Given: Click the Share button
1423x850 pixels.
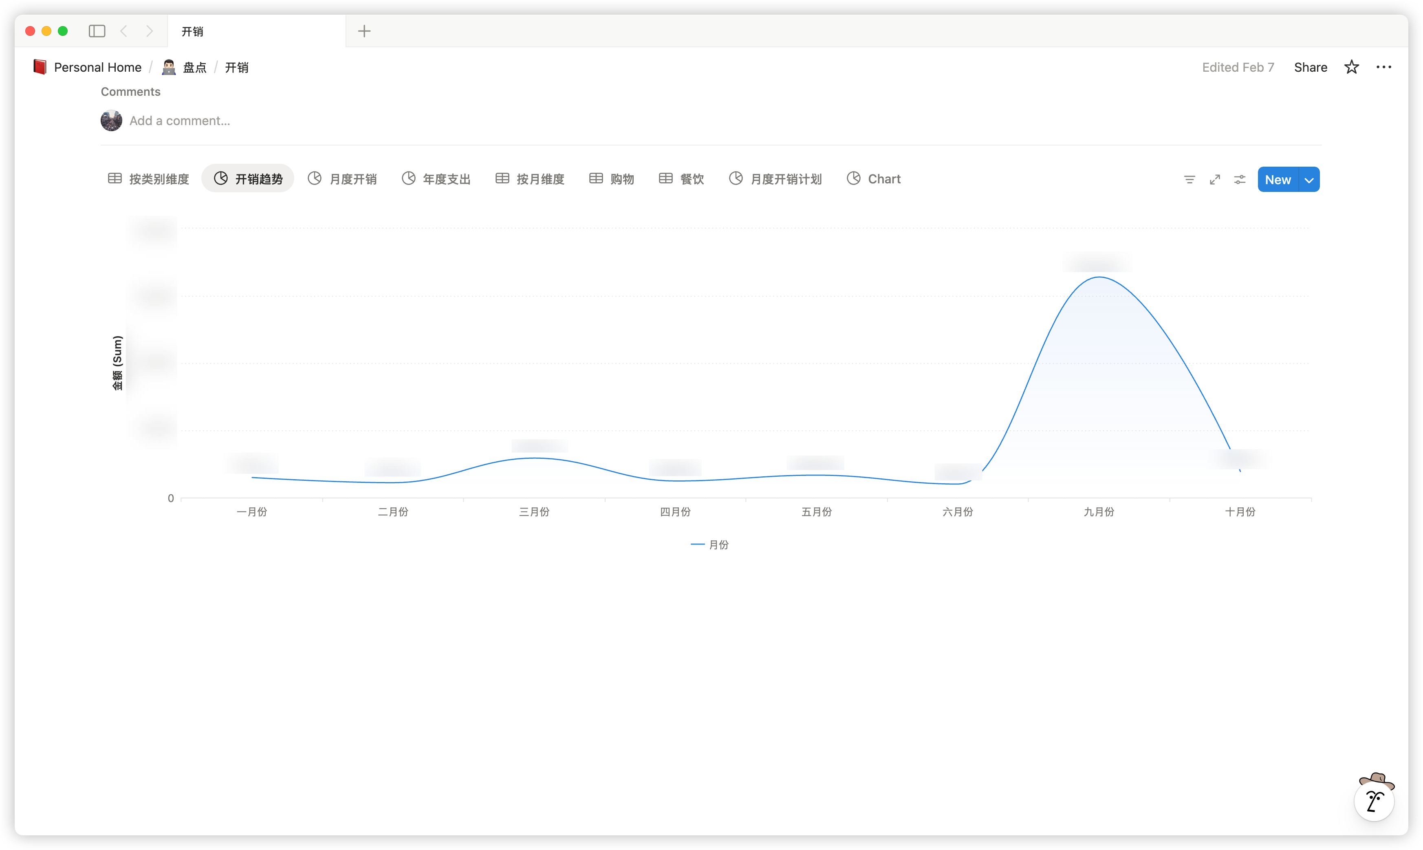Looking at the screenshot, I should 1310,67.
